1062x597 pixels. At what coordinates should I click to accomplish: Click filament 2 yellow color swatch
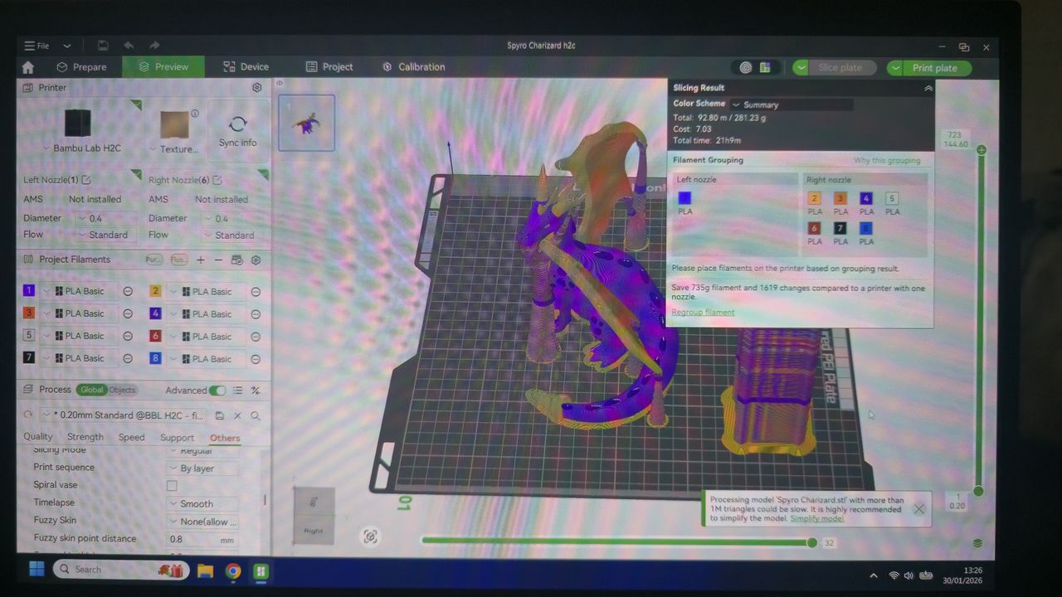pyautogui.click(x=155, y=290)
